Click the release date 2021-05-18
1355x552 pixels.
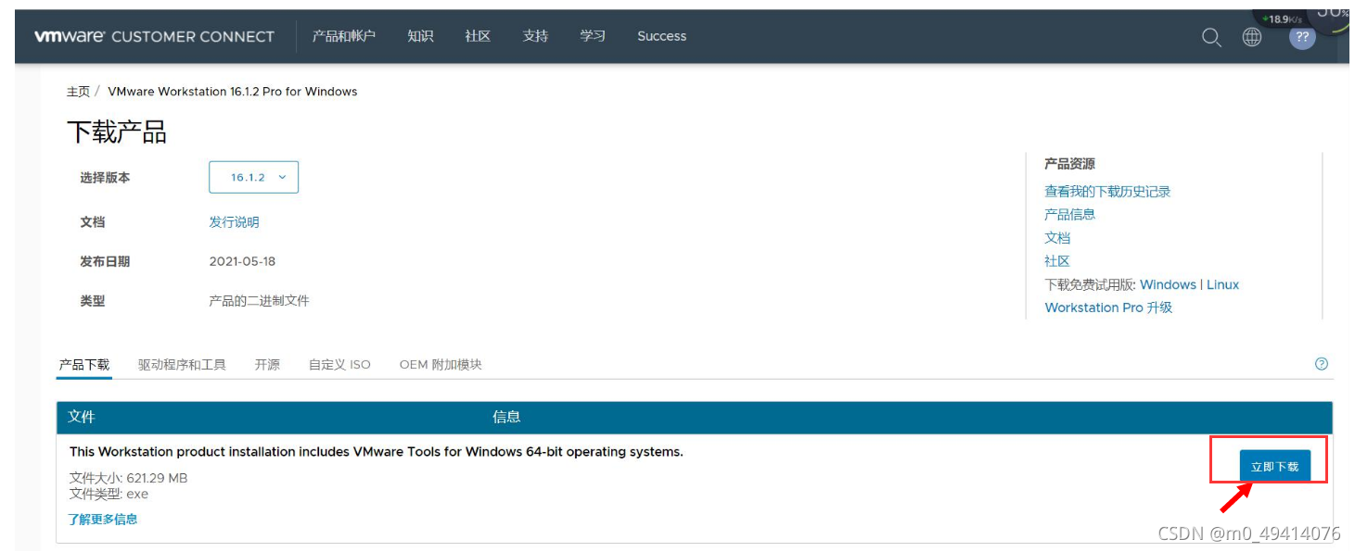[x=242, y=261]
